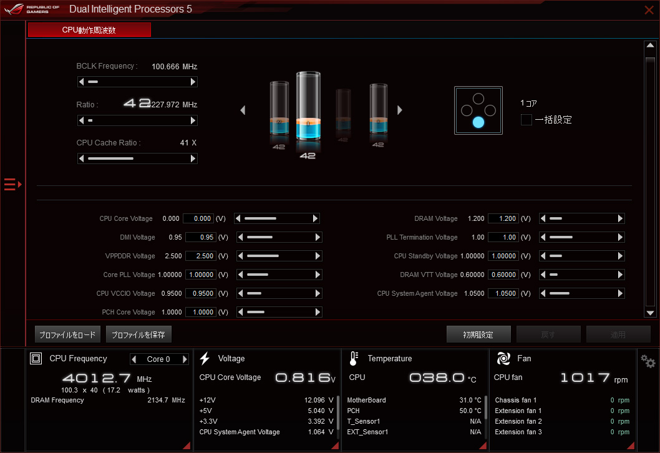Open settings gear in monitor panel
This screenshot has width=660, height=453.
coord(648,361)
